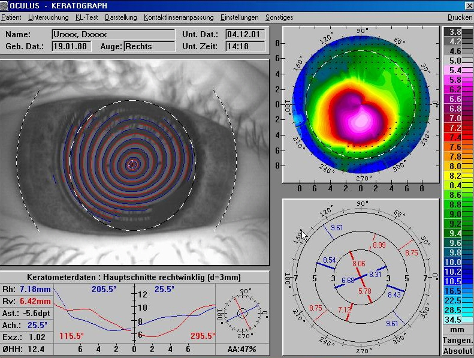This screenshot has height=358, width=474.
Task: Toggle the Tangen. curvature mode
Action: tap(458, 341)
